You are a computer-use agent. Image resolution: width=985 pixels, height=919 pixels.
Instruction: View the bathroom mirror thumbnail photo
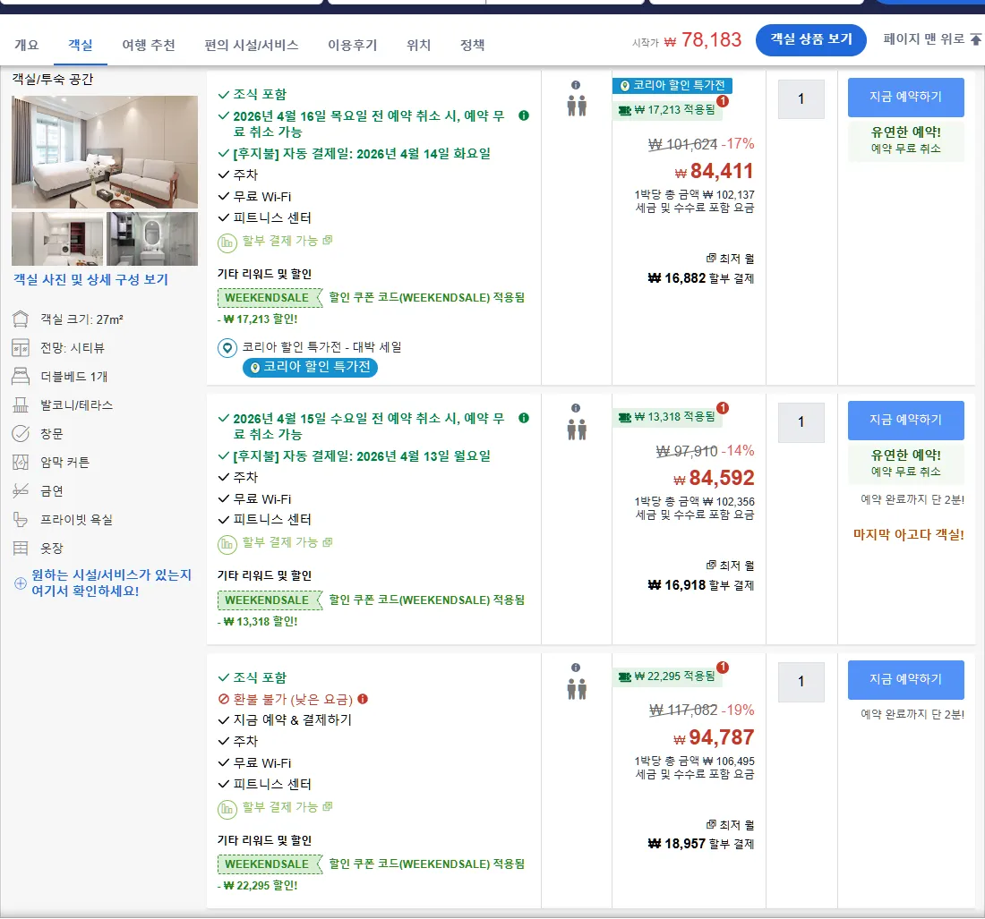pyautogui.click(x=152, y=239)
